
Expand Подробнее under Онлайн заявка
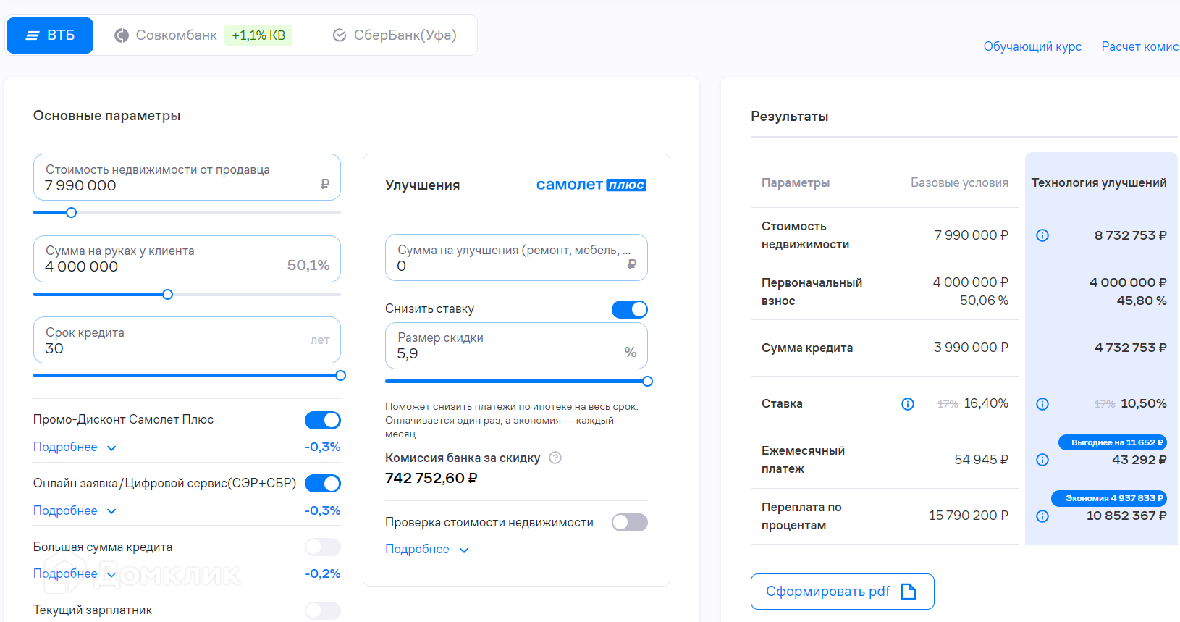[75, 511]
